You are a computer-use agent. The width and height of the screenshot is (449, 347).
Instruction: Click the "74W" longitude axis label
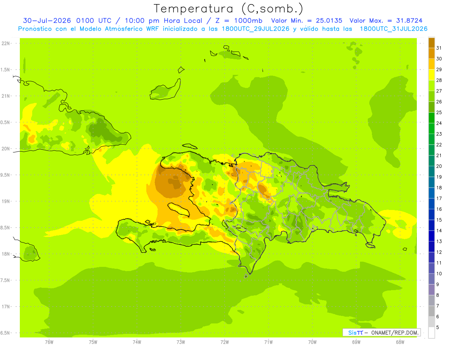point(137,342)
